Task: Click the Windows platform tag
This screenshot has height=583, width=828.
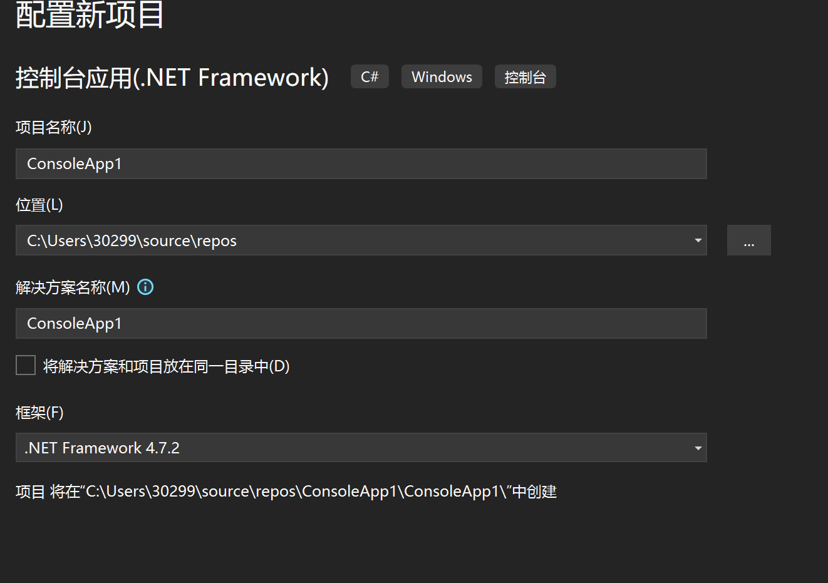Action: 442,77
